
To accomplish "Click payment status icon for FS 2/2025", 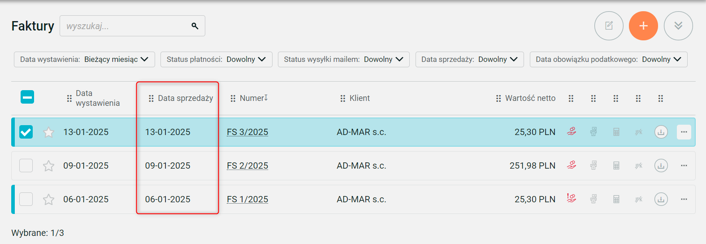I will (572, 165).
